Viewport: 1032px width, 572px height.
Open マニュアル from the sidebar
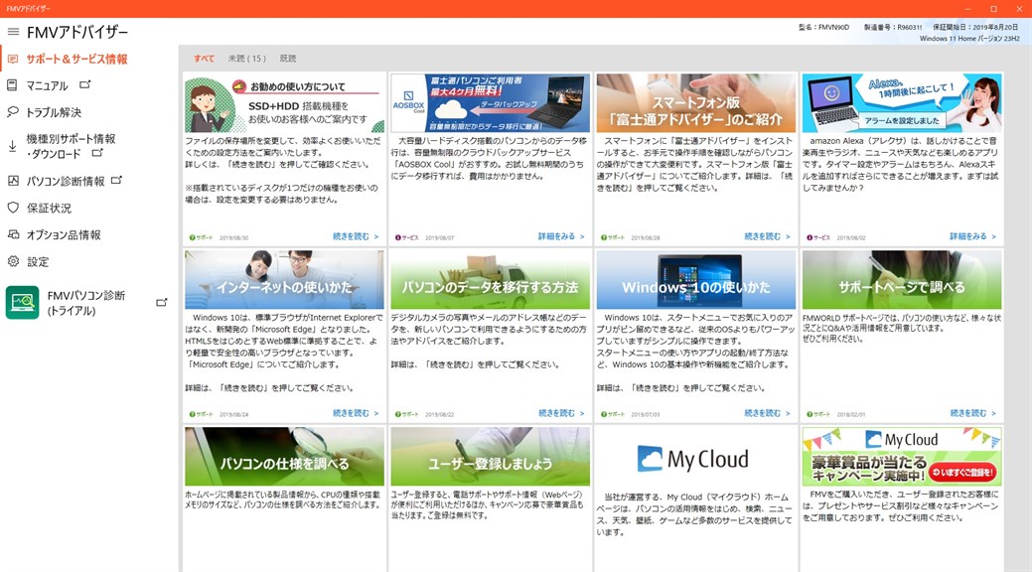point(47,85)
